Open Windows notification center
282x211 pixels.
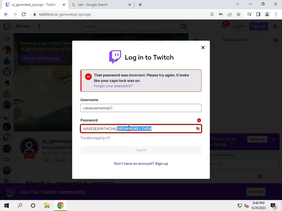273,206
